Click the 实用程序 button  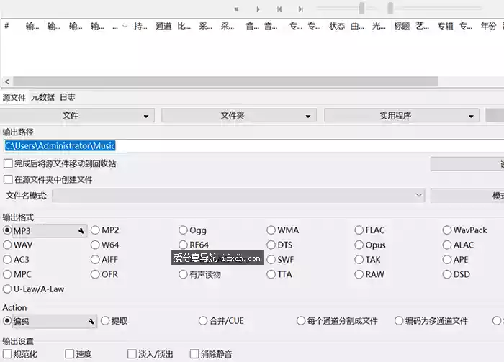400,116
